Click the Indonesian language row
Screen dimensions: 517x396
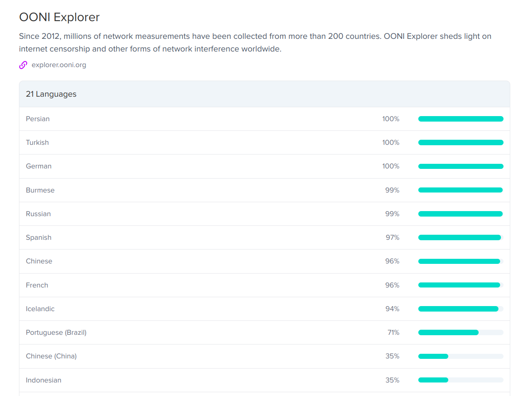[x=43, y=380]
